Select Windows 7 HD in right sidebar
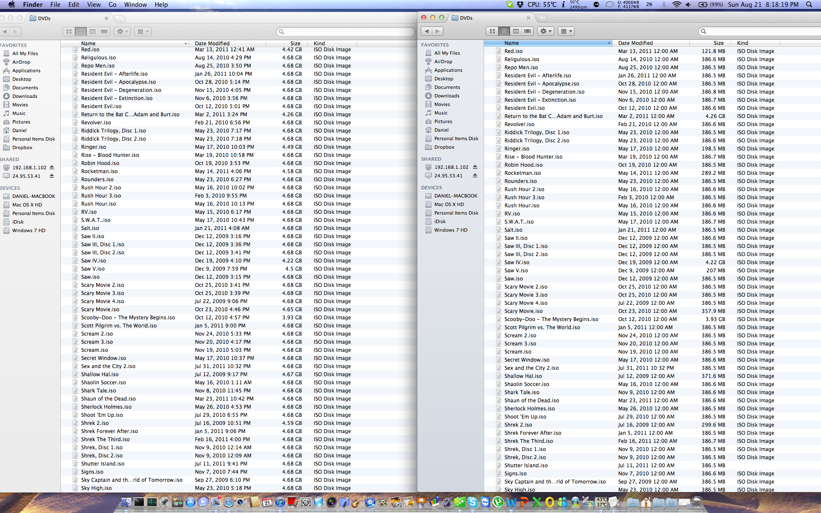 [x=451, y=230]
